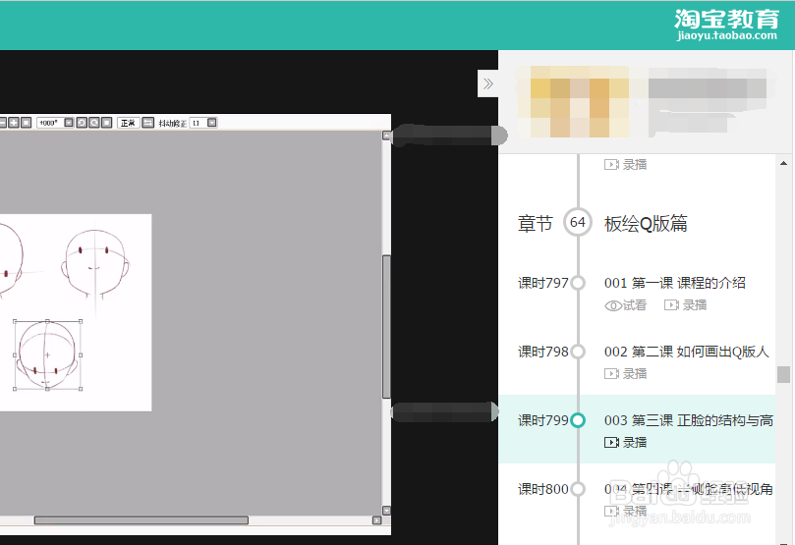Click the 课时798 label text
The width and height of the screenshot is (795, 545).
coord(543,352)
